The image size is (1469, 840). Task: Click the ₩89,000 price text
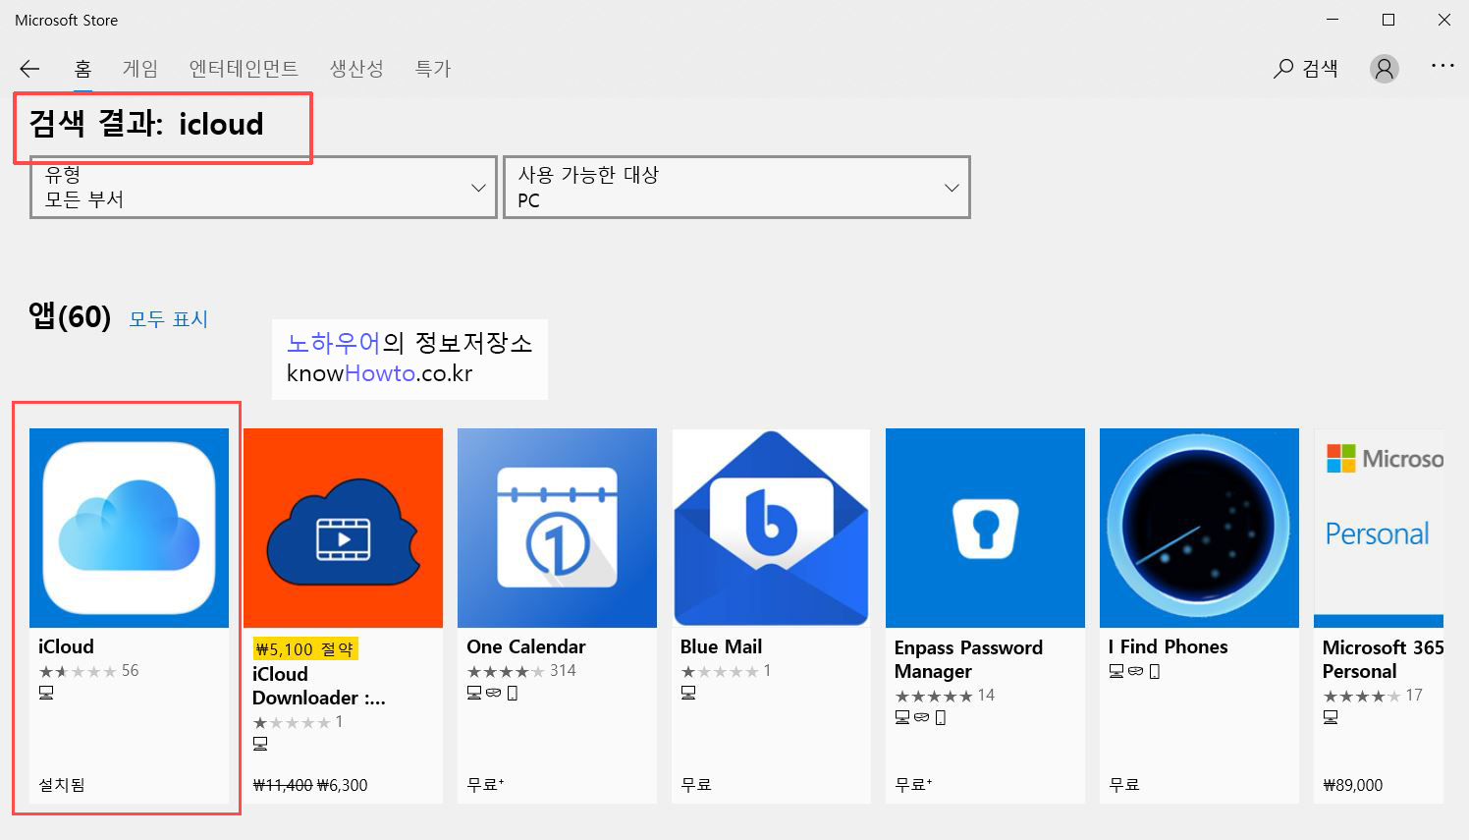click(1353, 785)
